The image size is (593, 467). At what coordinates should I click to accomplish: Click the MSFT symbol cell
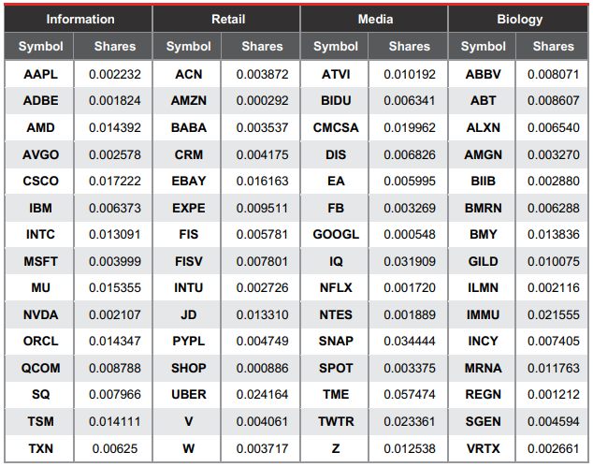pyautogui.click(x=39, y=261)
